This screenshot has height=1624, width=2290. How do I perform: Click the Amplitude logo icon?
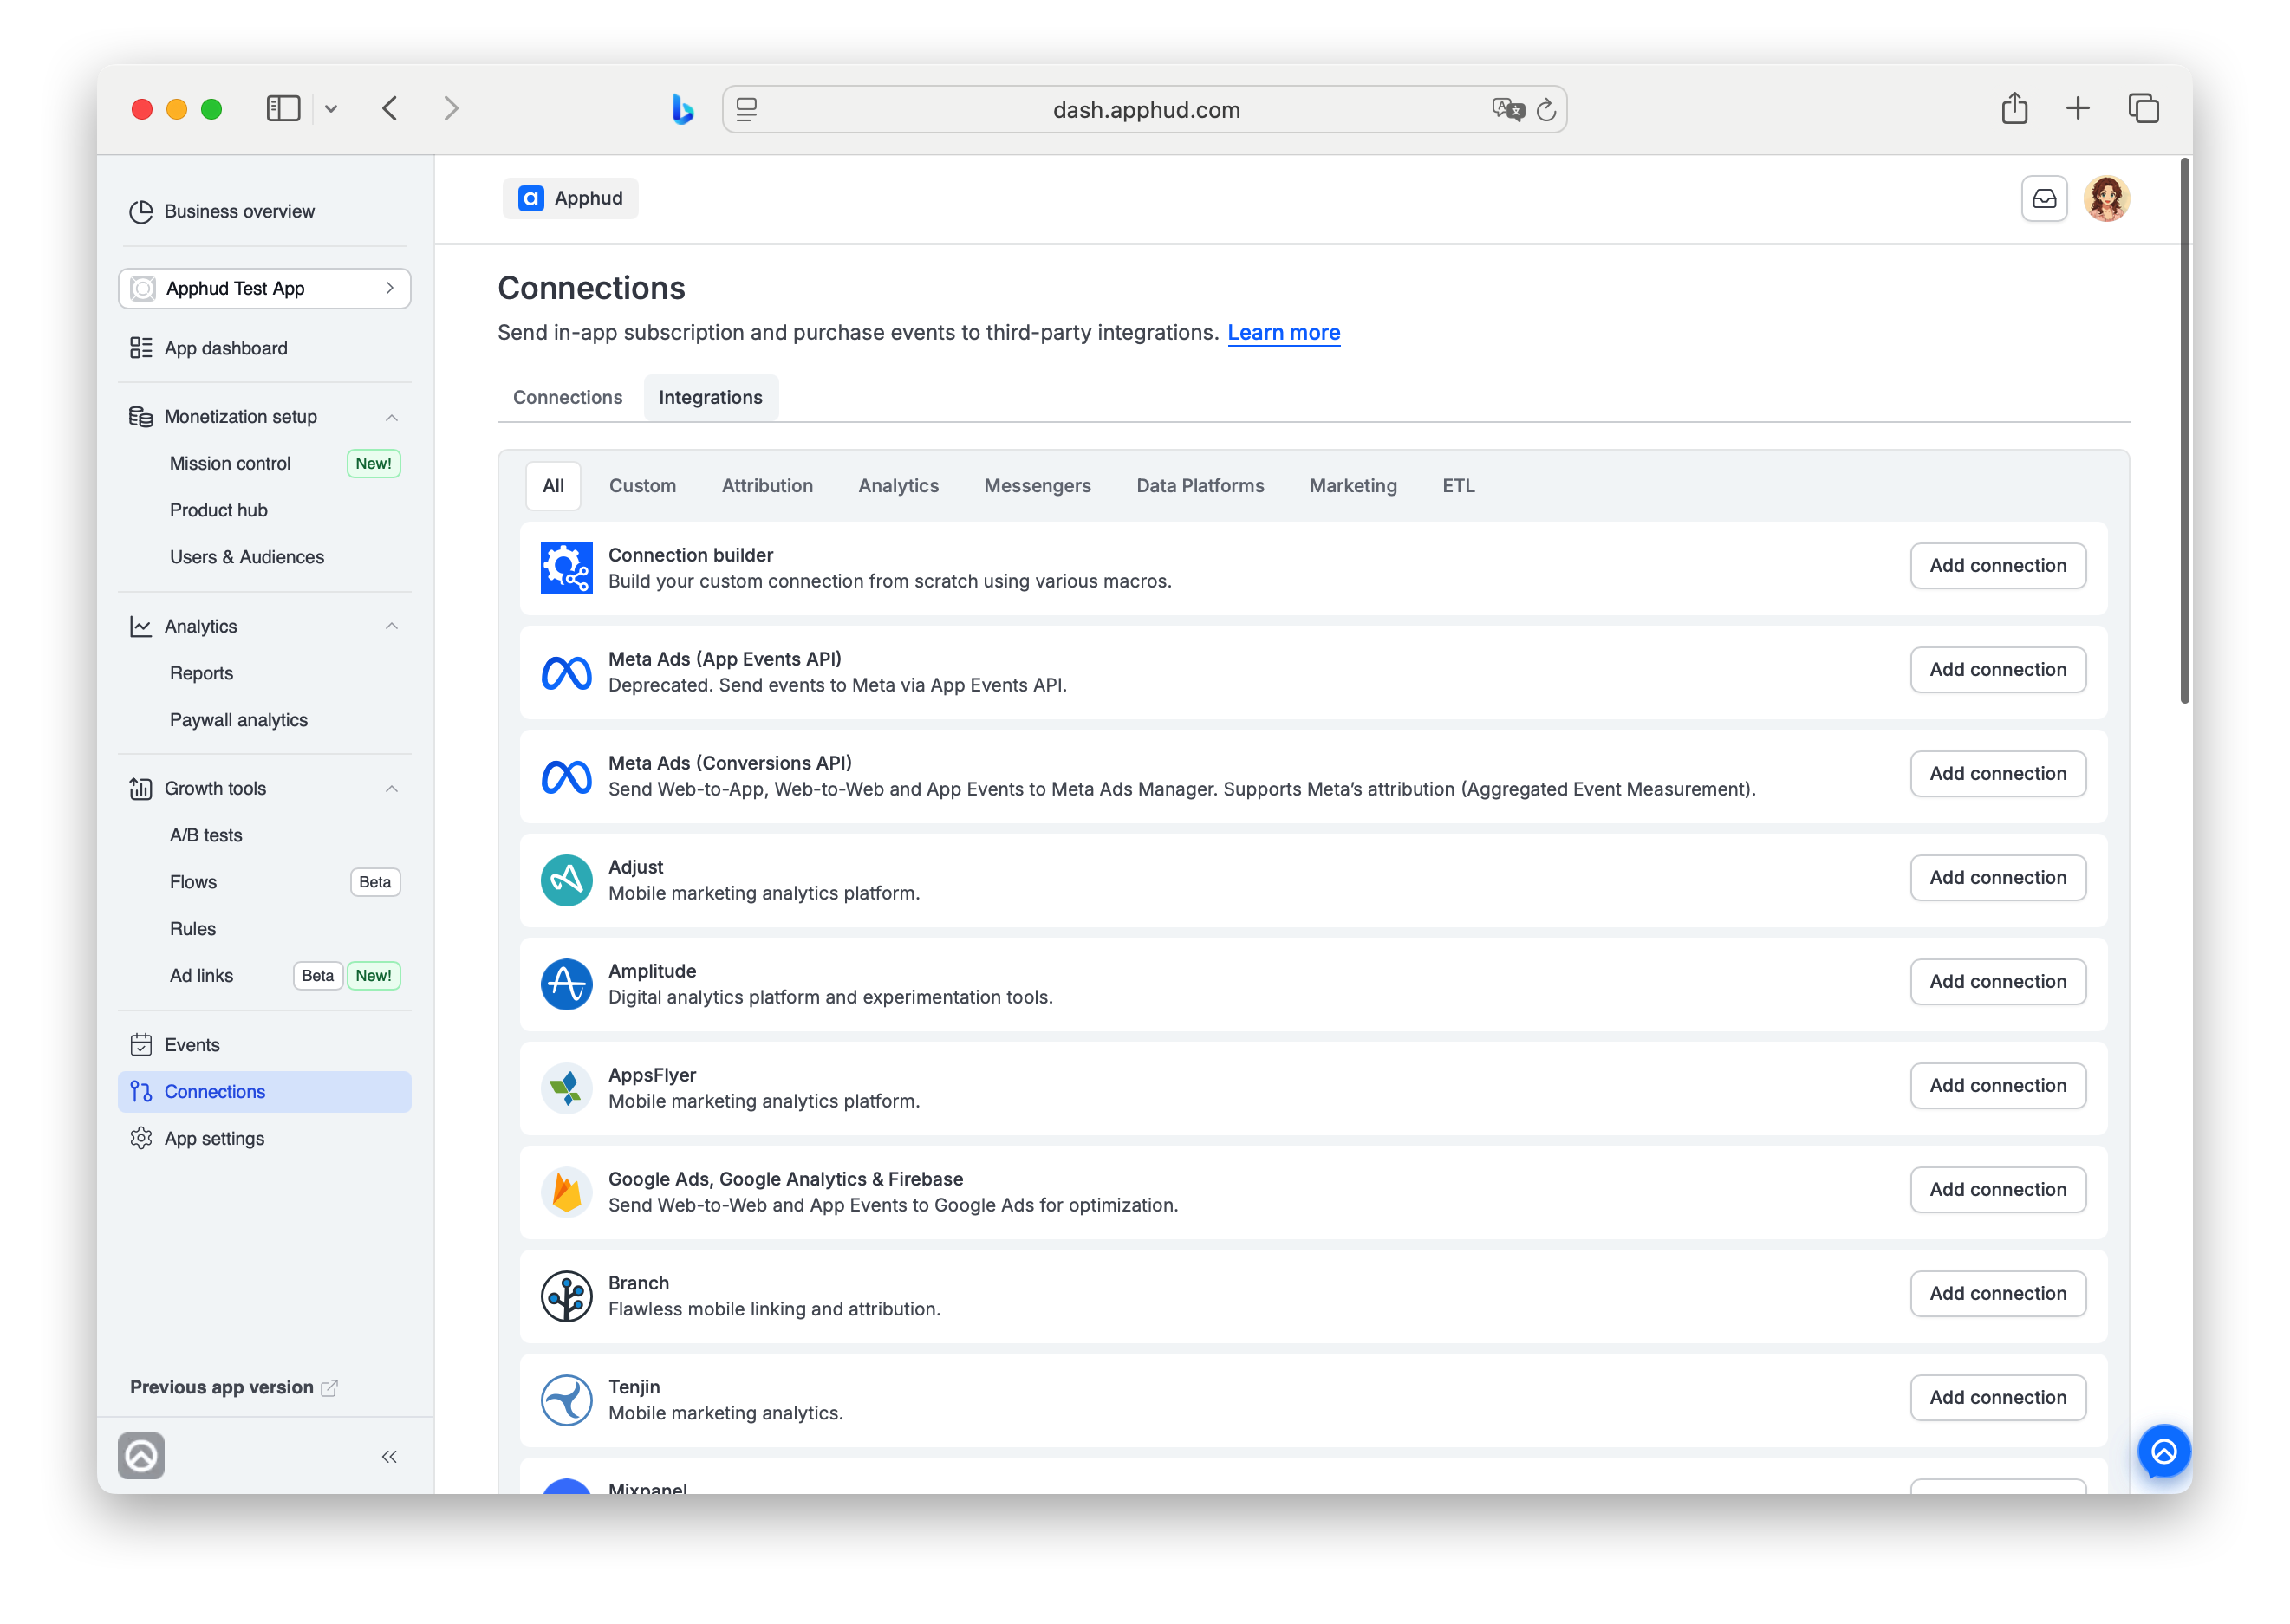point(567,984)
